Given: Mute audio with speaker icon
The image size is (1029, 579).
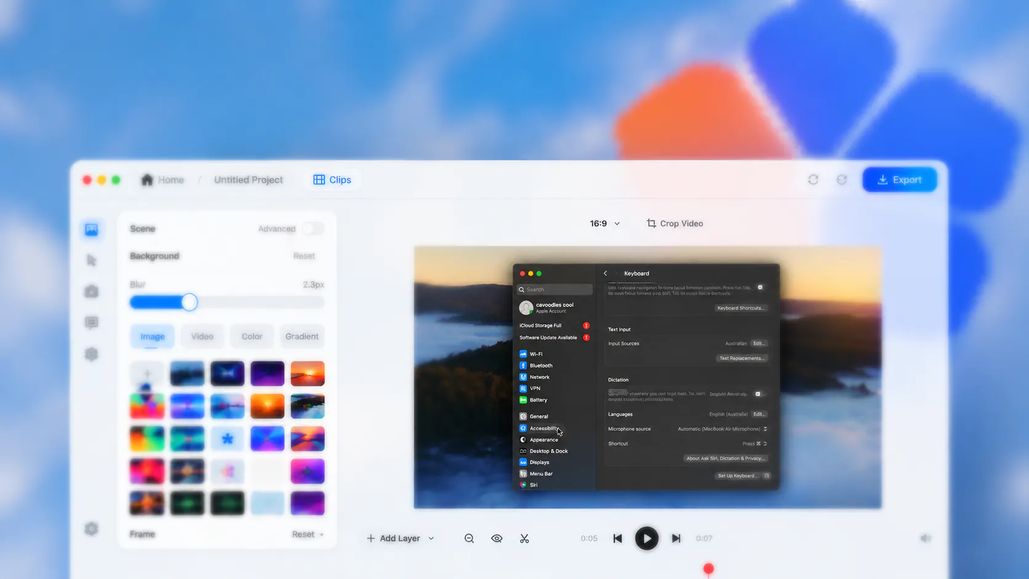Looking at the screenshot, I should coord(925,538).
